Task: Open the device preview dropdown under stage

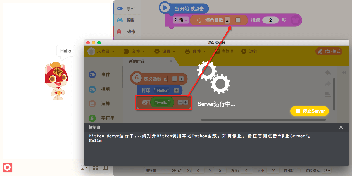Action: coord(84,168)
